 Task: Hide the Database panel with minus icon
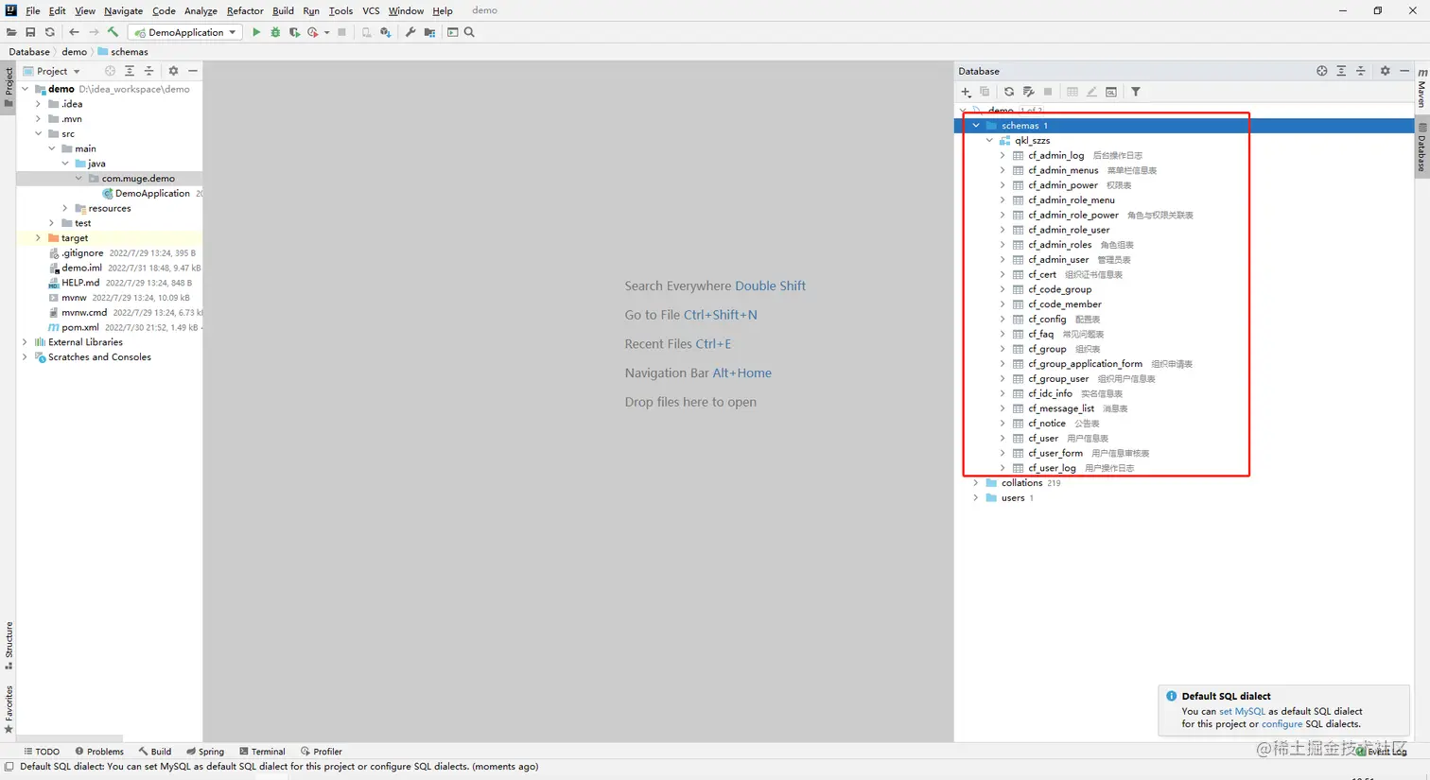(1404, 71)
